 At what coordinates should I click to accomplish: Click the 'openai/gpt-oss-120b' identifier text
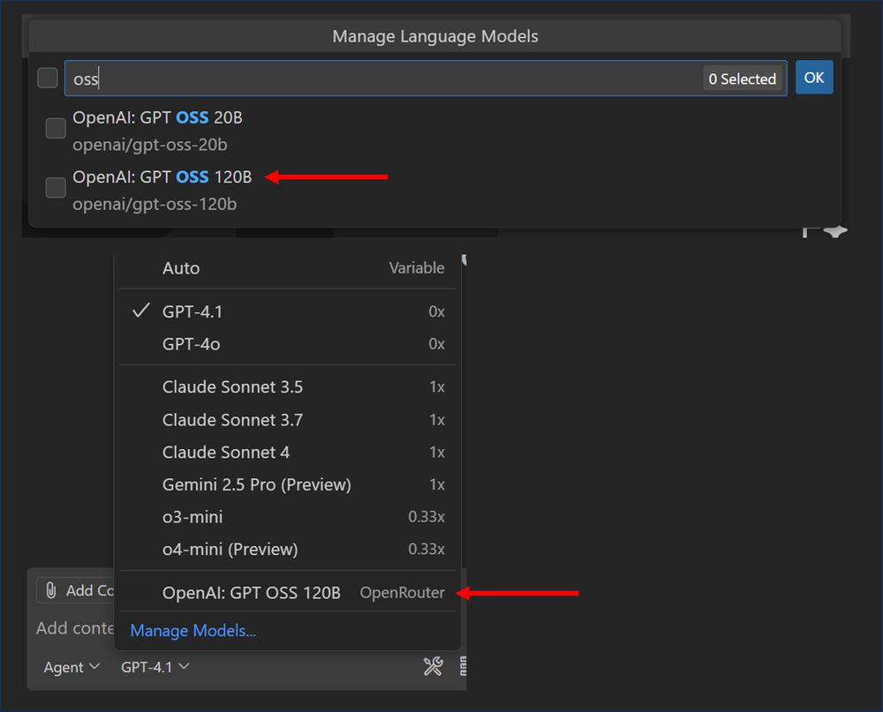tap(155, 205)
